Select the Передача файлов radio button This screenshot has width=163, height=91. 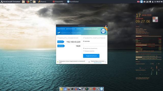(x=84, y=51)
